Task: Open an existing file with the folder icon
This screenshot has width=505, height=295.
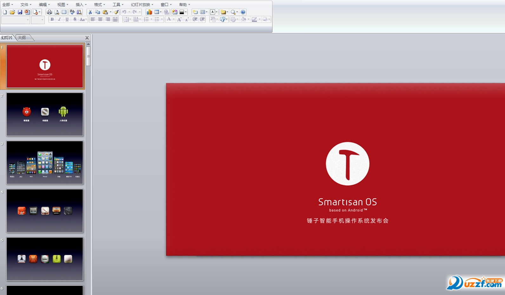Action: 12,12
